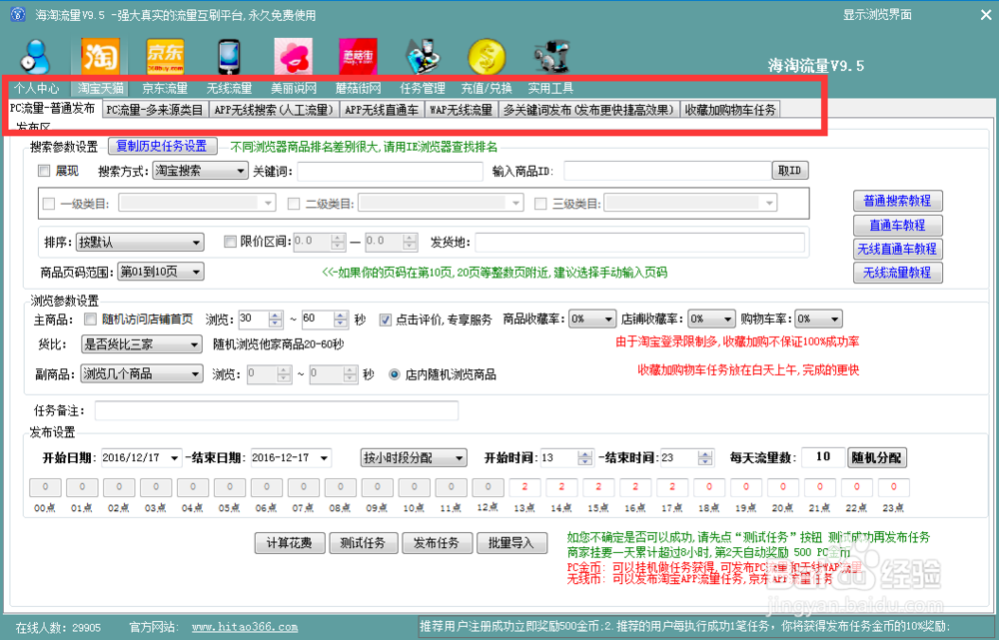Enable the 一级类目 checkbox
The width and height of the screenshot is (999, 640).
tap(48, 204)
